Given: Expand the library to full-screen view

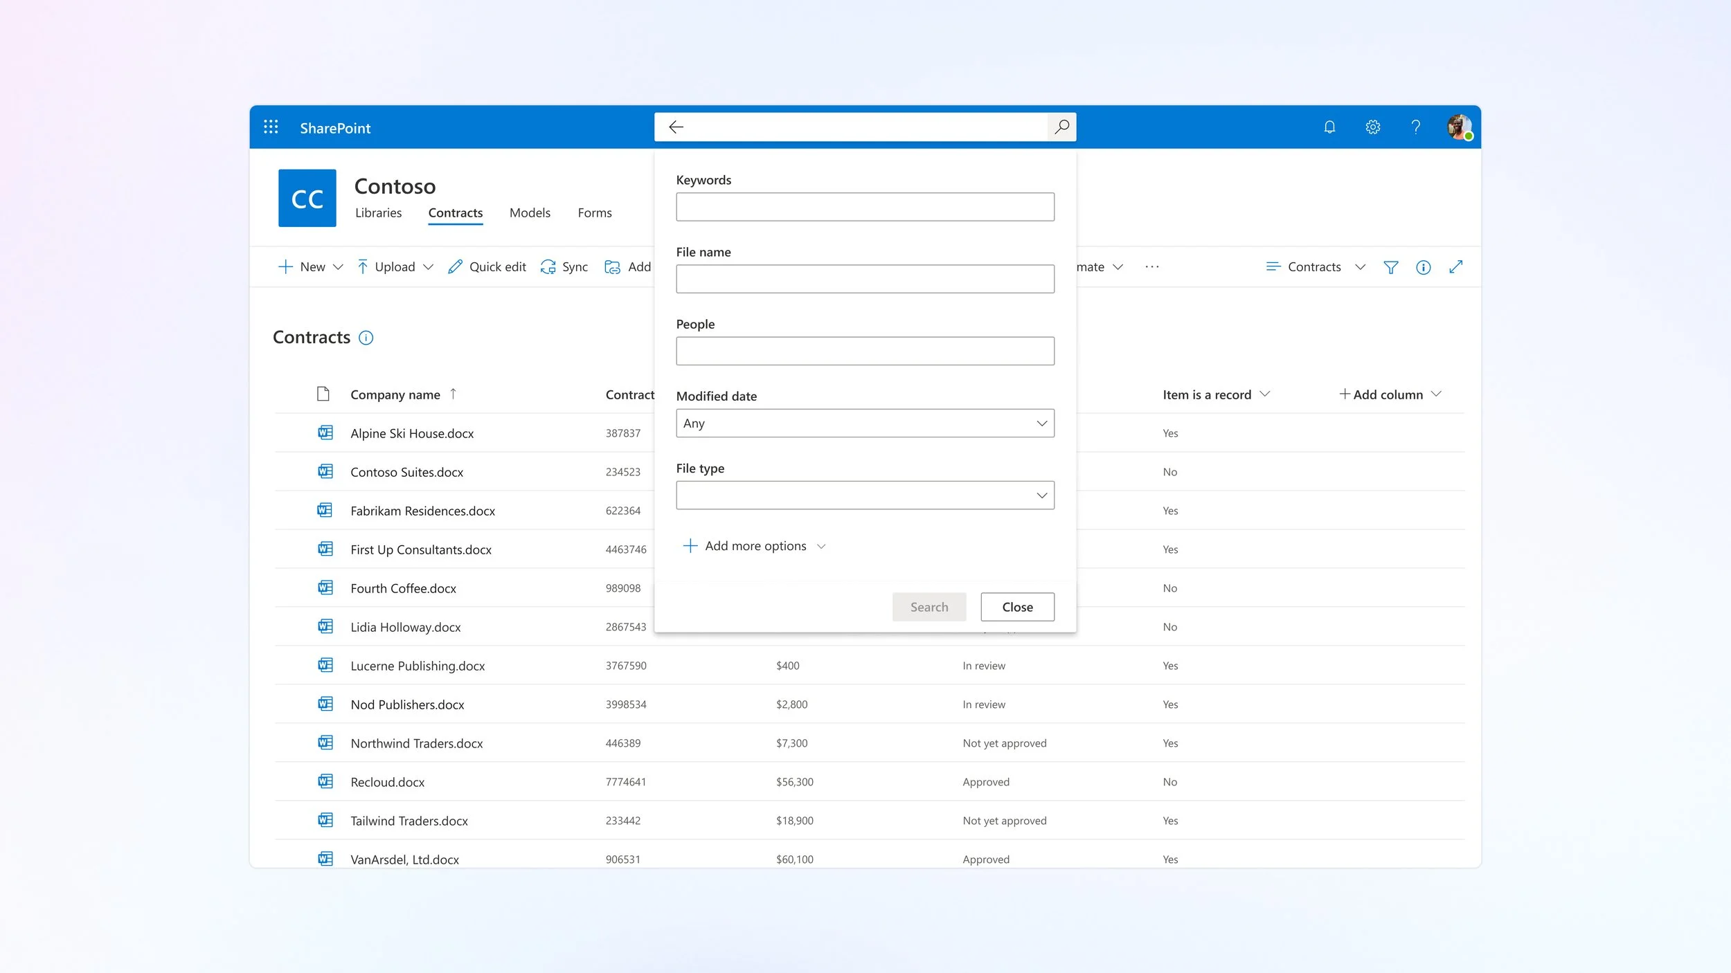Looking at the screenshot, I should (x=1455, y=267).
